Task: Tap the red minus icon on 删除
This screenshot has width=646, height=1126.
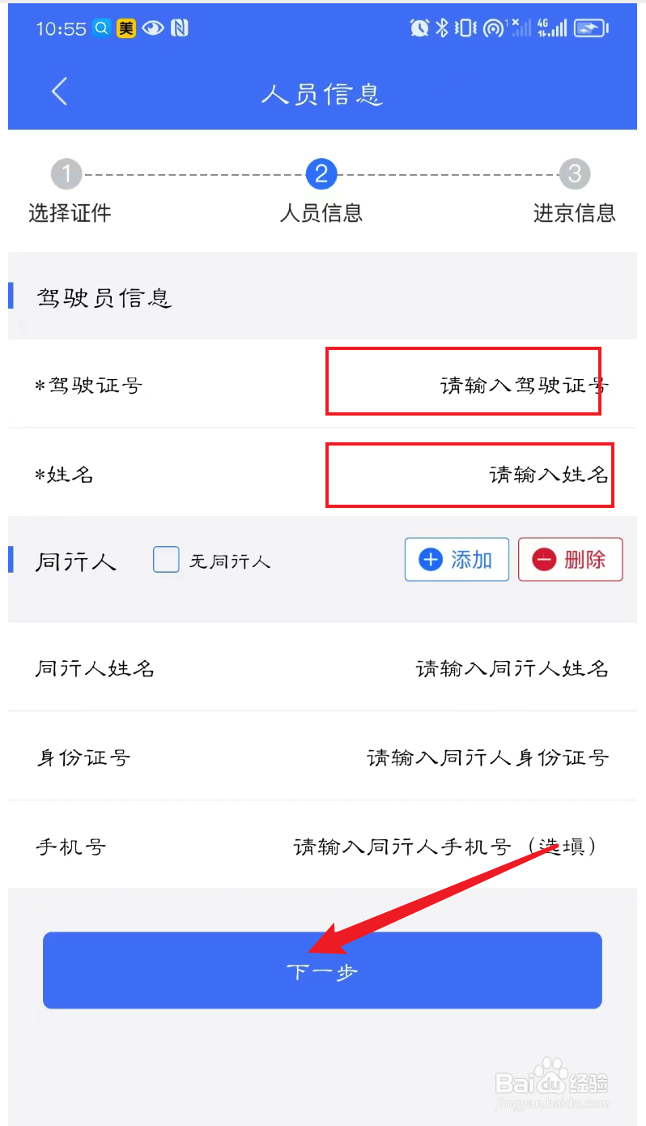Action: (544, 560)
